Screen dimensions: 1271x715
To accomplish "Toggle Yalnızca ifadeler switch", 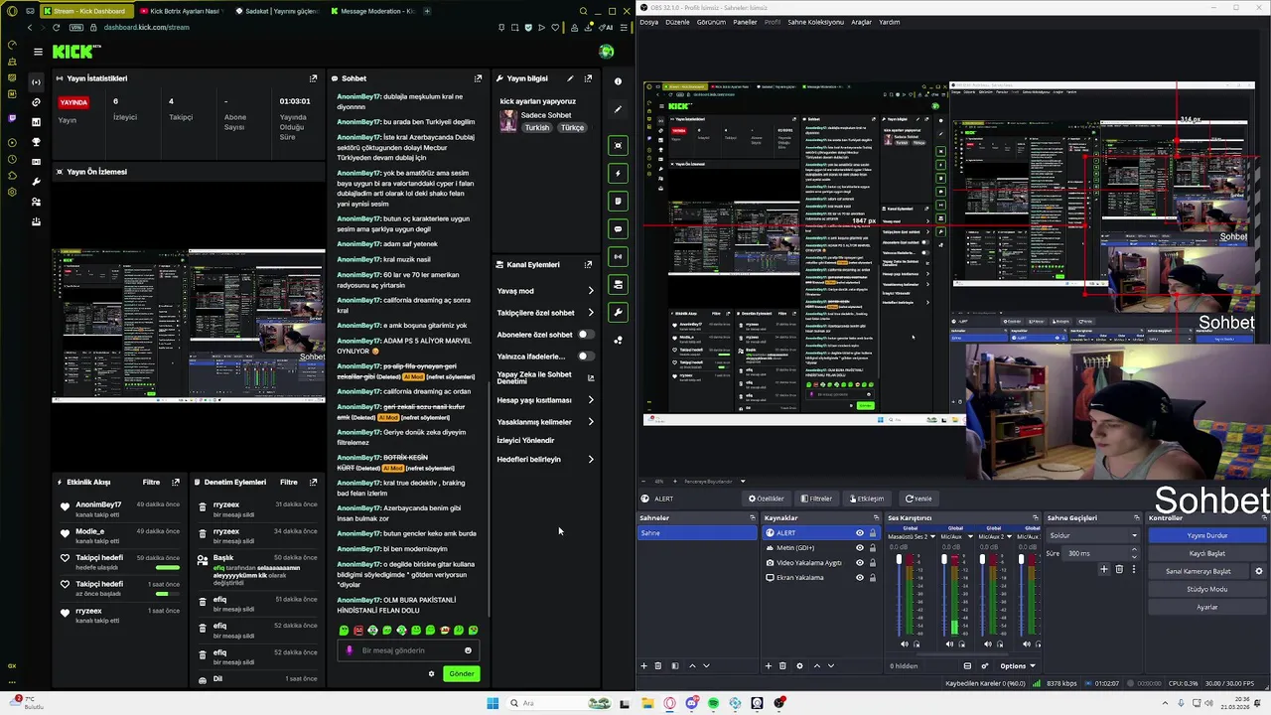I will pos(586,357).
